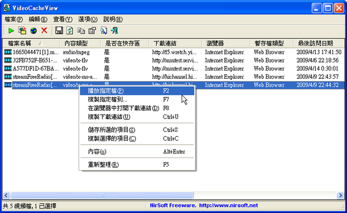This screenshot has width=347, height=213.
Task: Open the 說明(H) menu
Action: (x=113, y=20)
